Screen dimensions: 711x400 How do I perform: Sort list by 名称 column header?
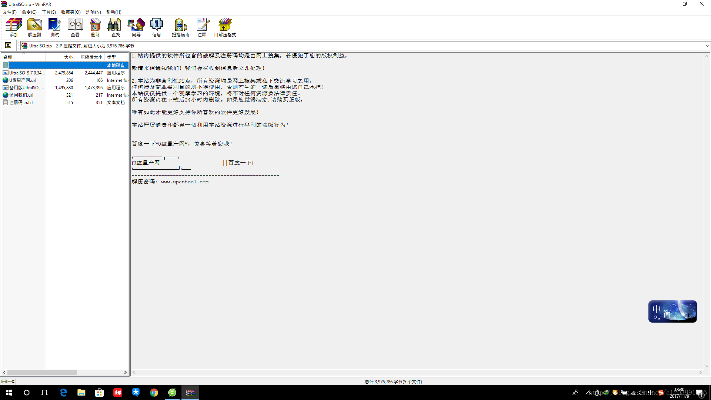pyautogui.click(x=15, y=57)
